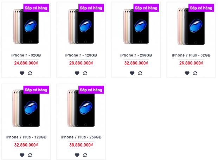The image size is (218, 162).
Task: Click compare icon under iPhone 7 - 256GB
Action: pos(140,73)
